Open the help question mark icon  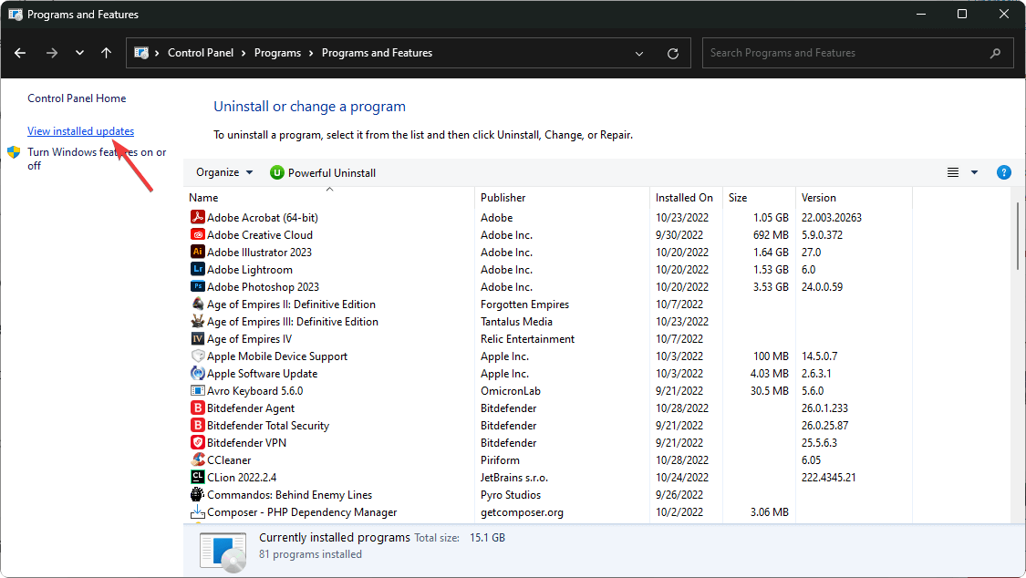(x=1003, y=172)
